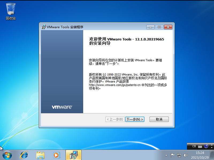Open Action Center flag tray icon
Screen dimensions: 214x160
pos(173,155)
